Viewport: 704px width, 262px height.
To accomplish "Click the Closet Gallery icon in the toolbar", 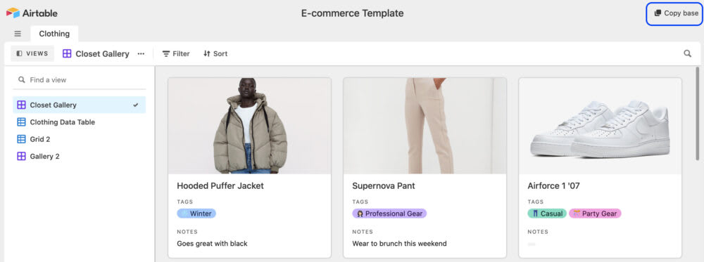I will (x=67, y=54).
